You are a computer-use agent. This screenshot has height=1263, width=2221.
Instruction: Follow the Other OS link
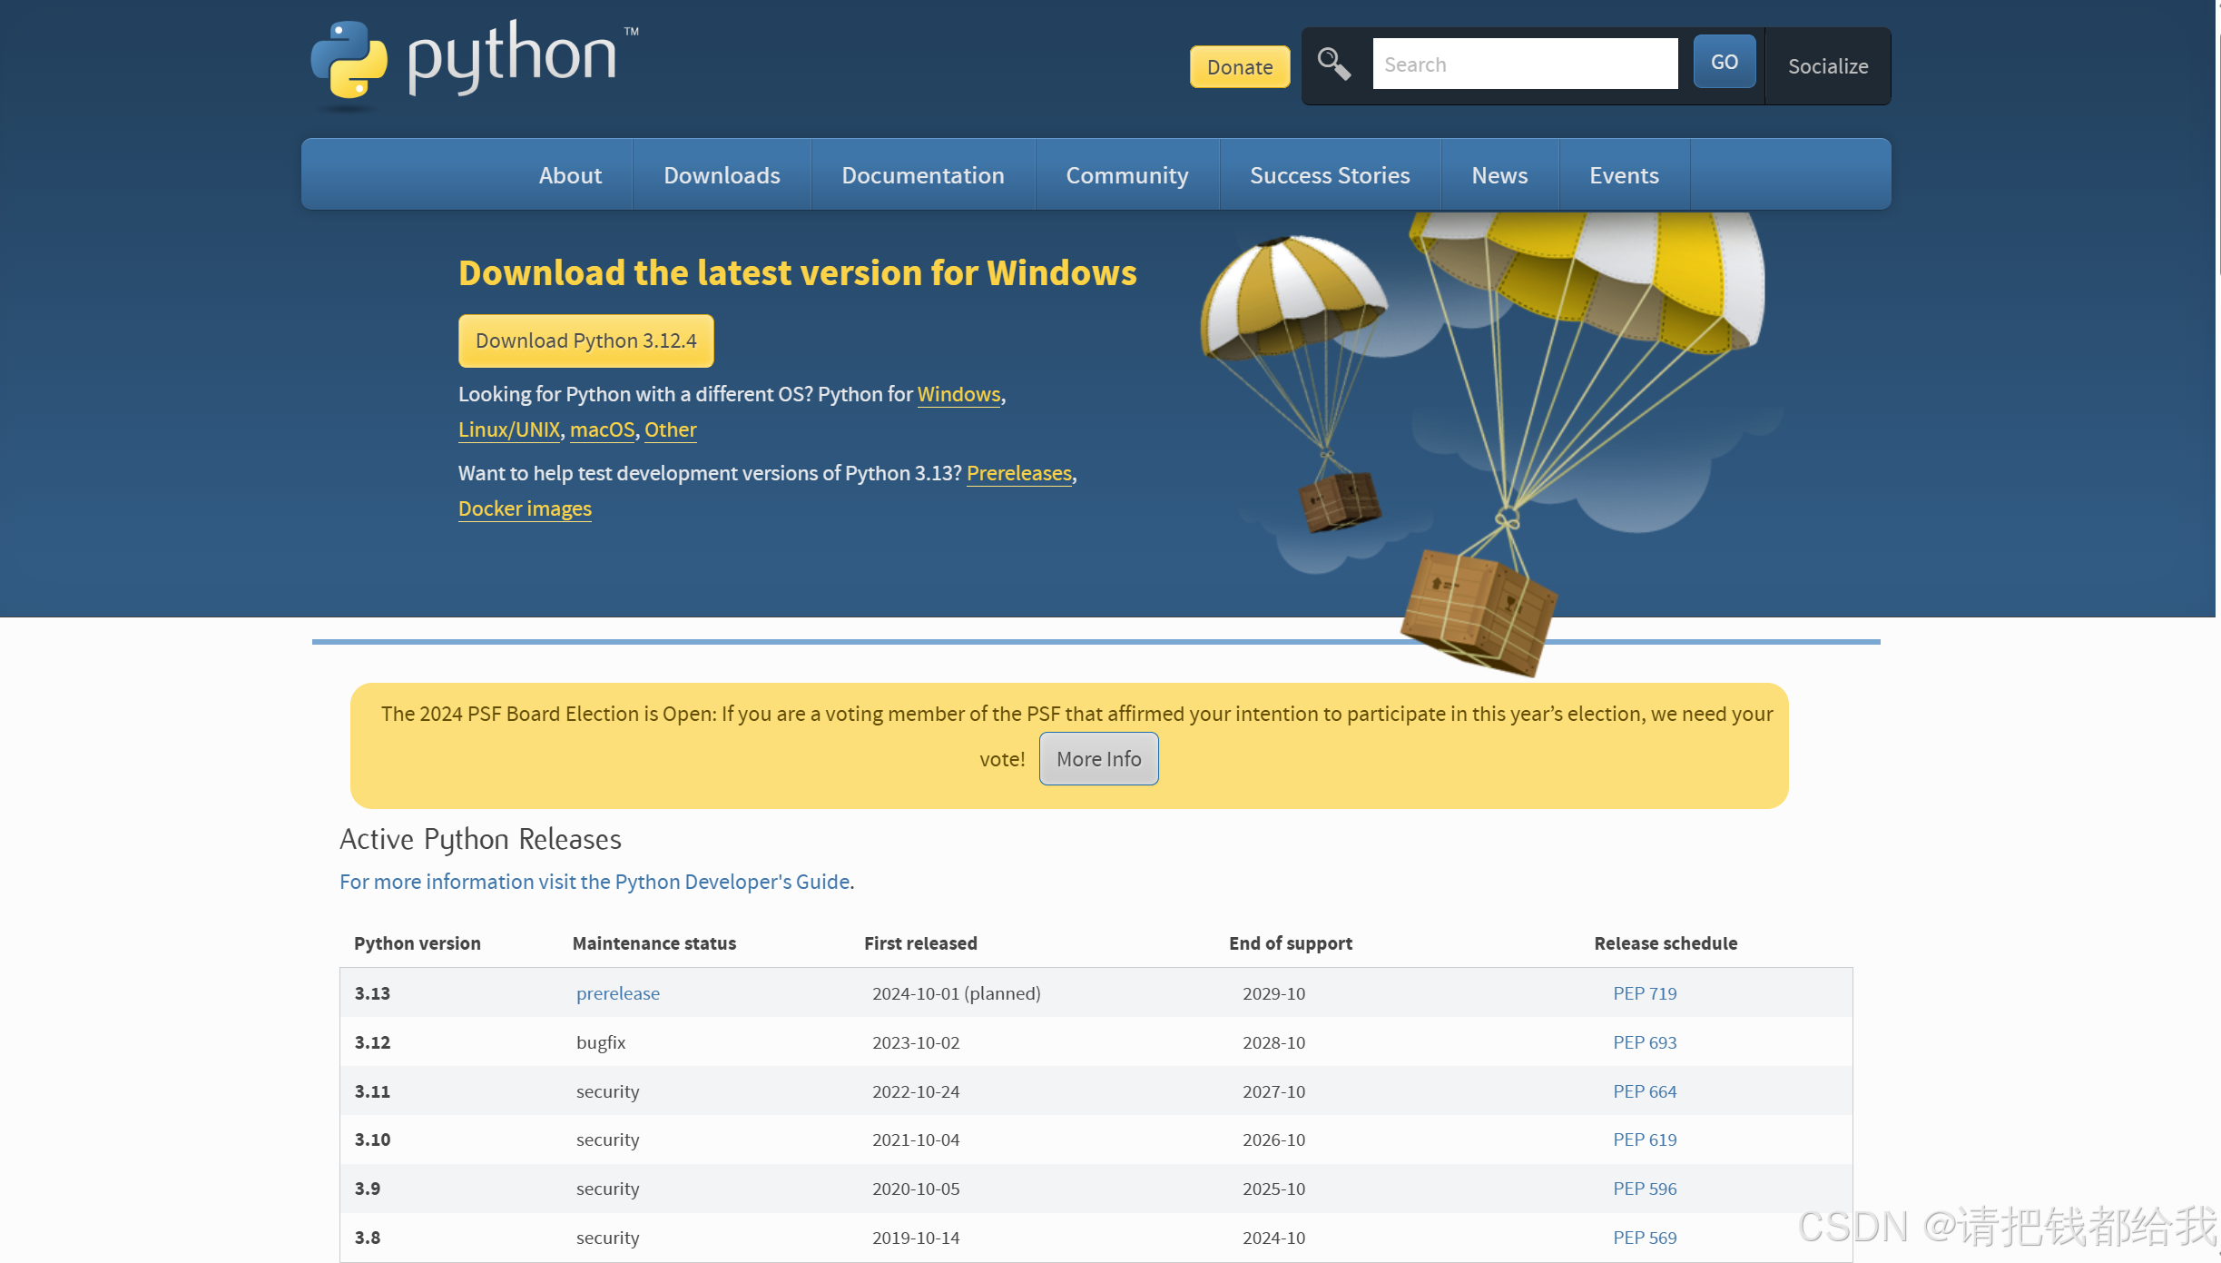pyautogui.click(x=671, y=429)
